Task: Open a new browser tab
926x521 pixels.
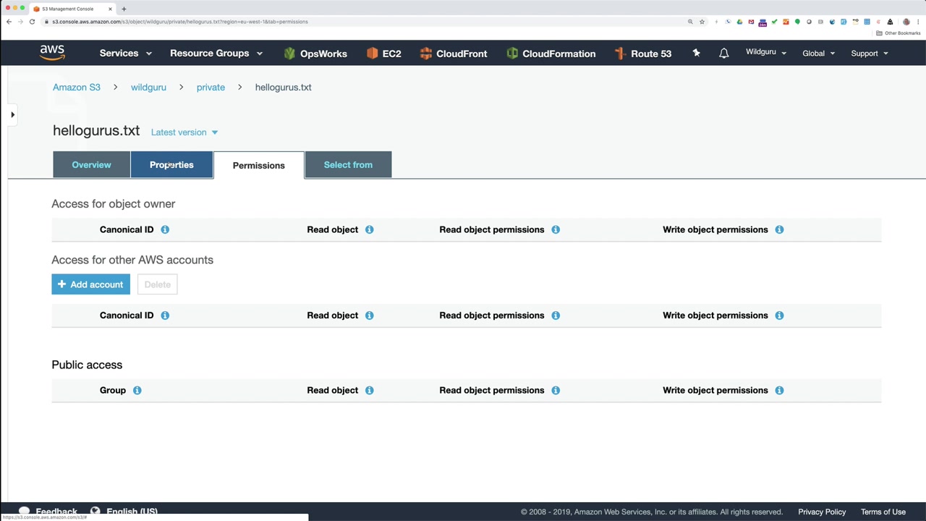Action: point(124,9)
